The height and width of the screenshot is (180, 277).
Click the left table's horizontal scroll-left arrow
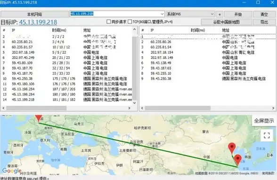pos(3,108)
